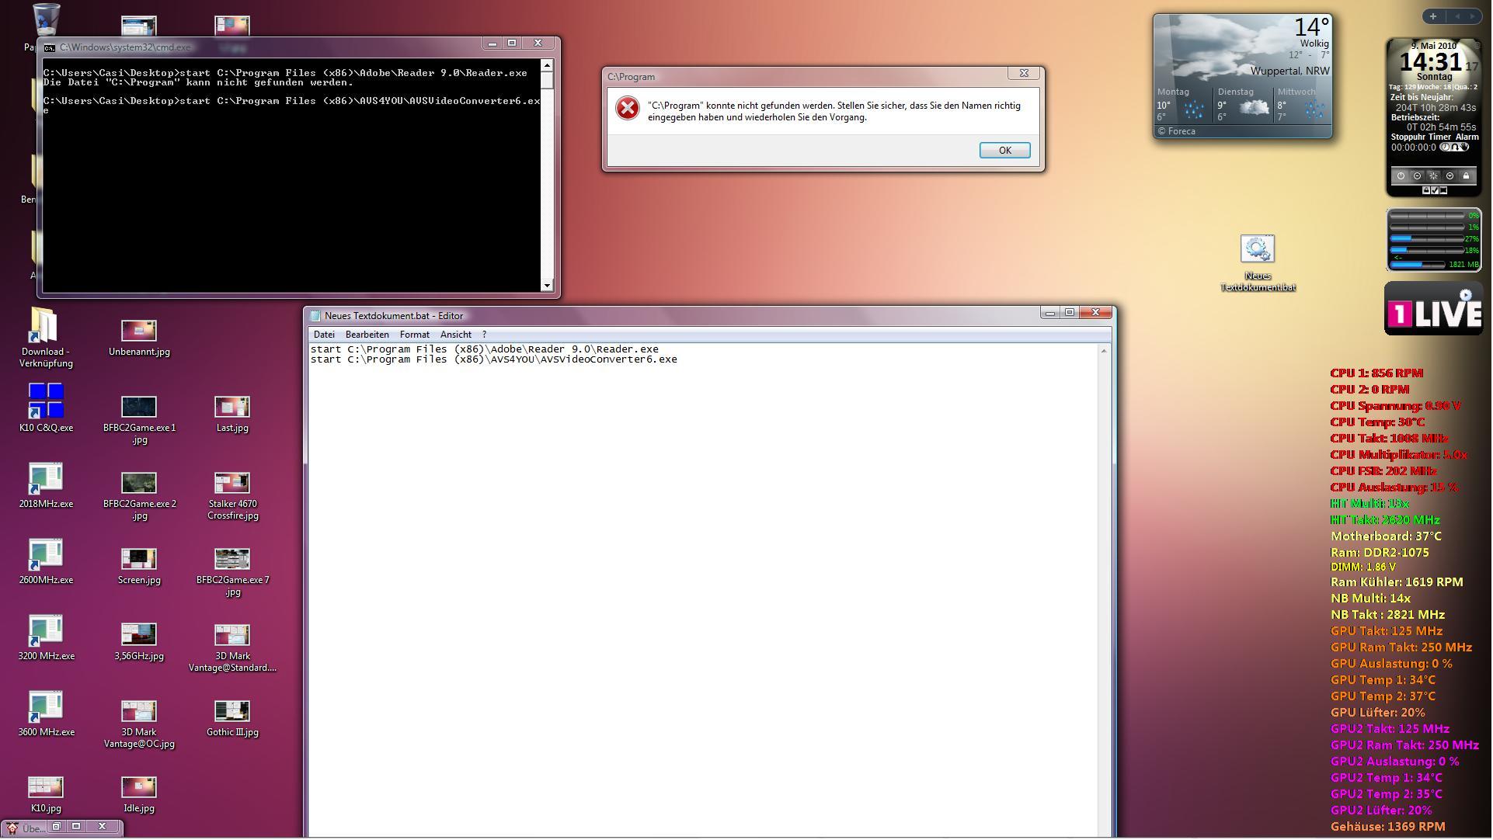
Task: Select the 3200 MHz.exe shortcut icon
Action: point(46,630)
